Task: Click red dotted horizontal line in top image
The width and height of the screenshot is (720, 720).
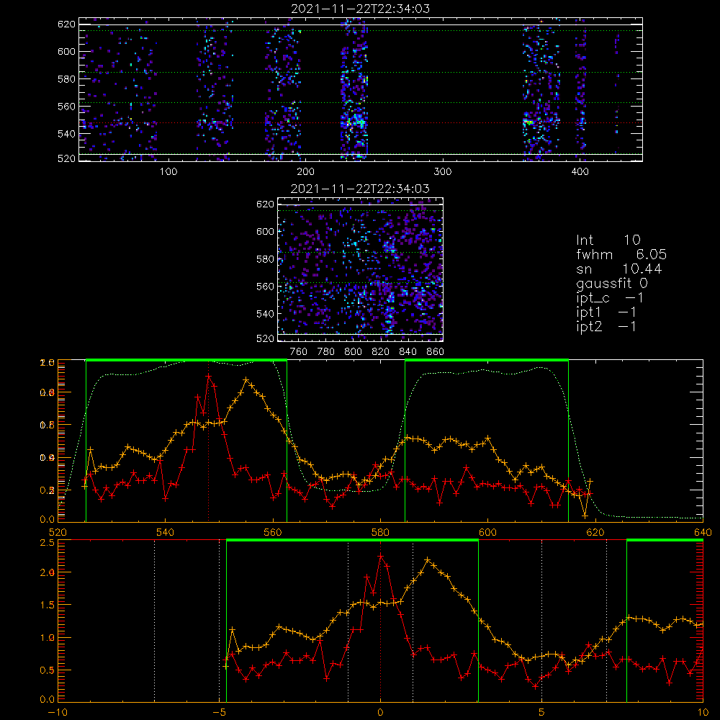Action: coord(361,122)
